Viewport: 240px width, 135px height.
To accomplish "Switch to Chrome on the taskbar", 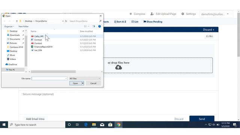I will [x=118, y=125].
